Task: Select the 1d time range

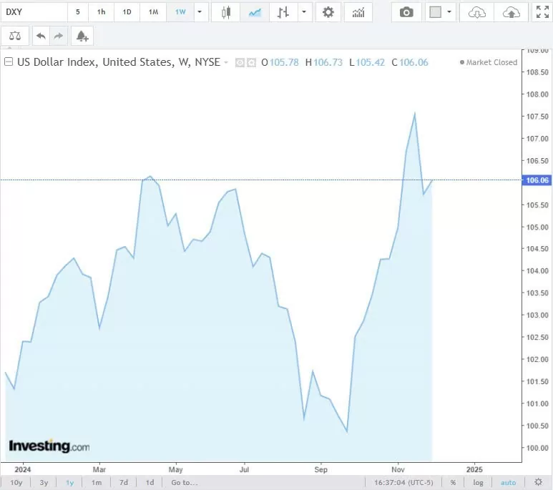Action: pos(150,482)
